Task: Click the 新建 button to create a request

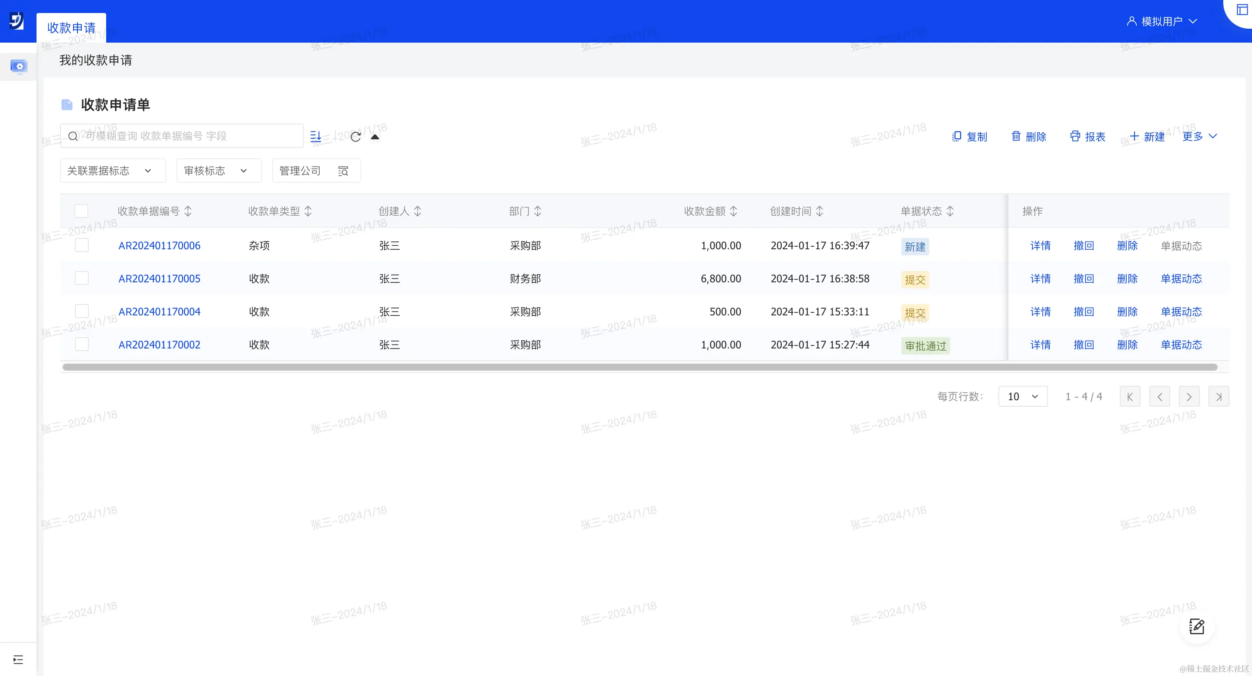Action: click(x=1147, y=137)
